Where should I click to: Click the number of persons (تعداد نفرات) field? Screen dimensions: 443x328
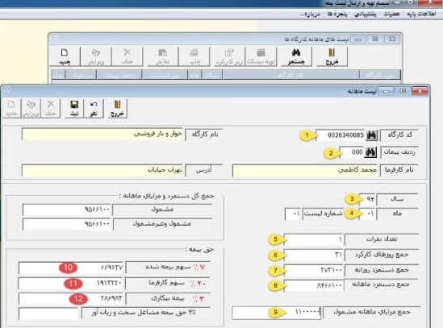click(314, 239)
